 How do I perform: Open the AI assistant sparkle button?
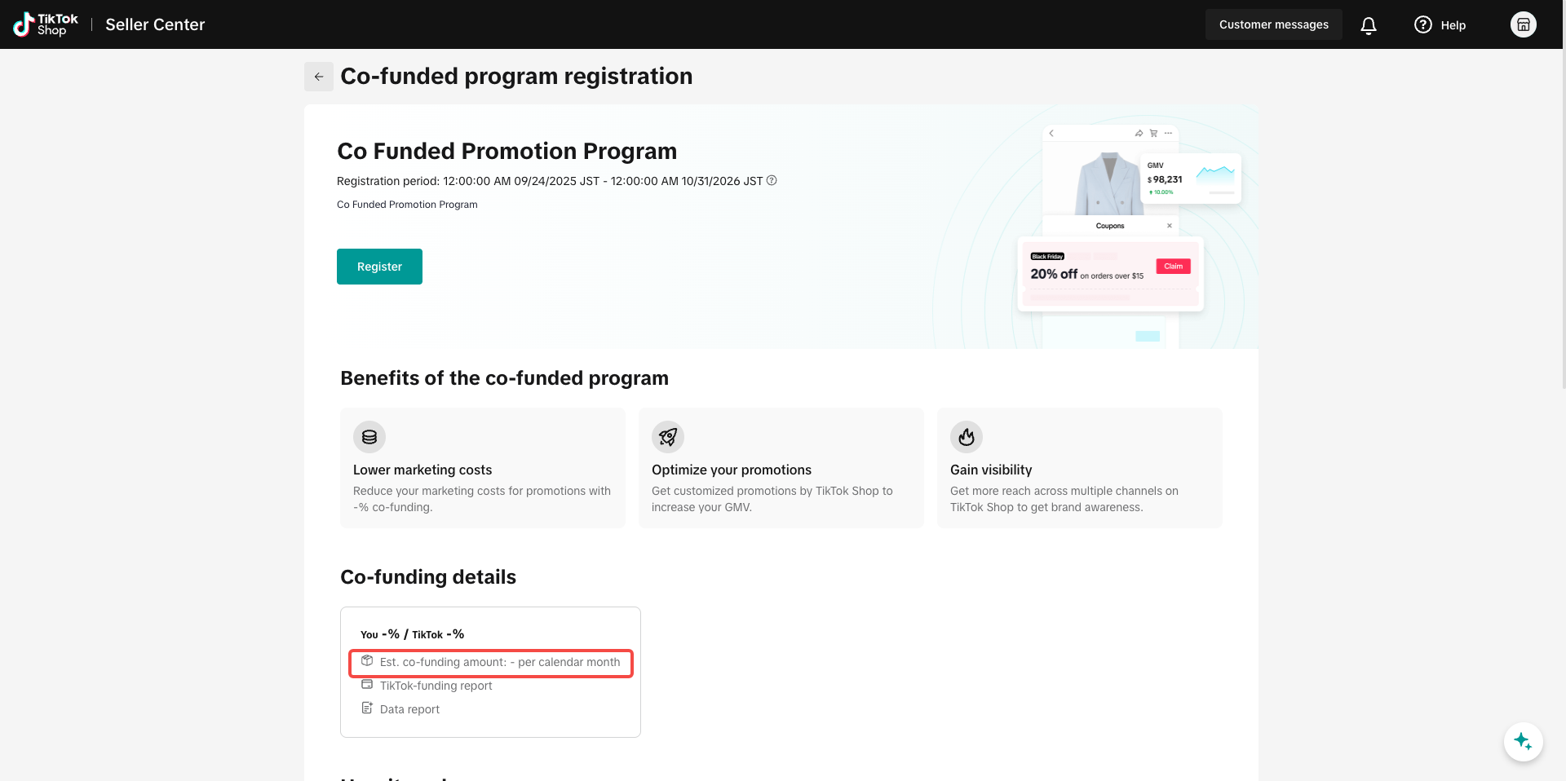pos(1523,742)
